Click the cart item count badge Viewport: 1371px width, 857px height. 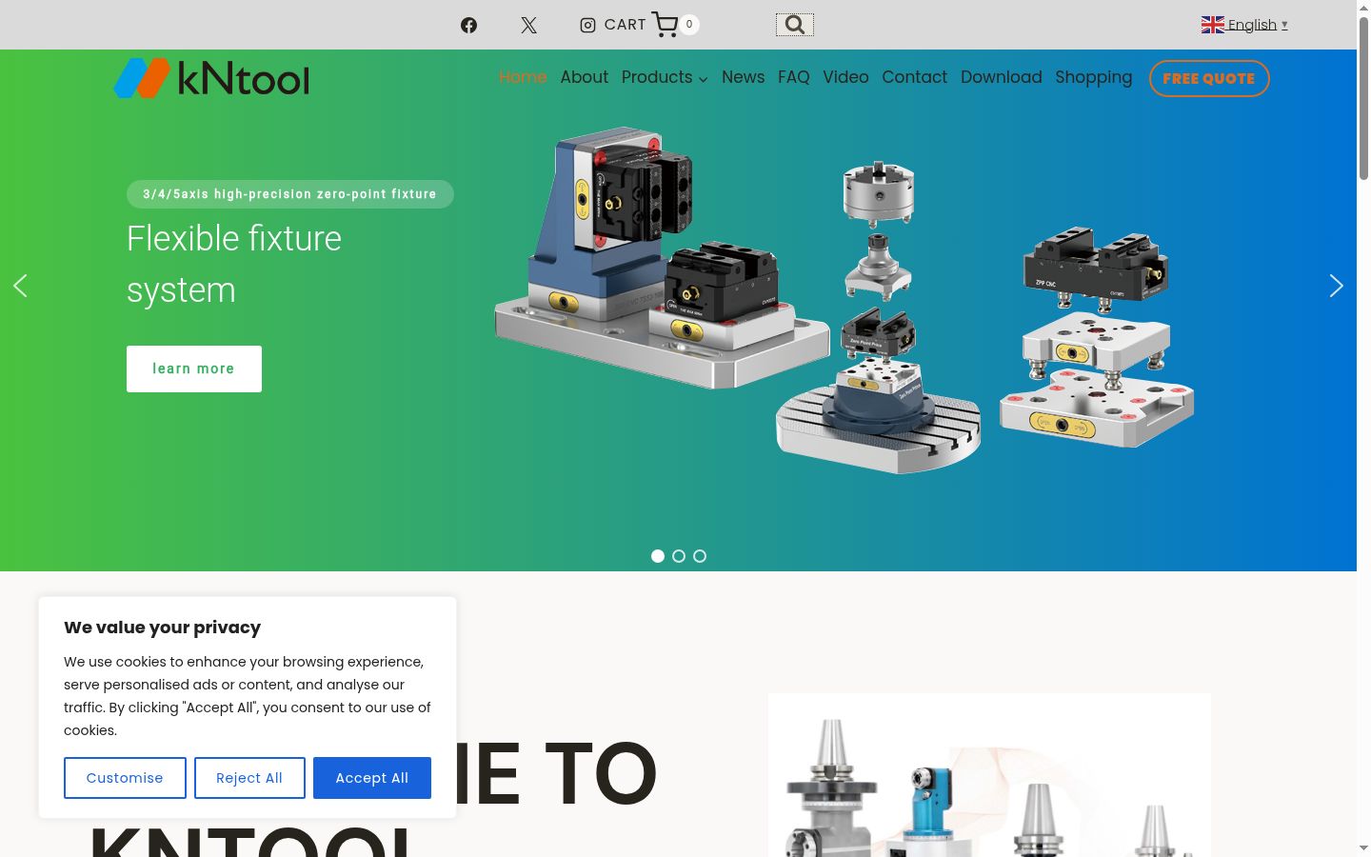689,25
